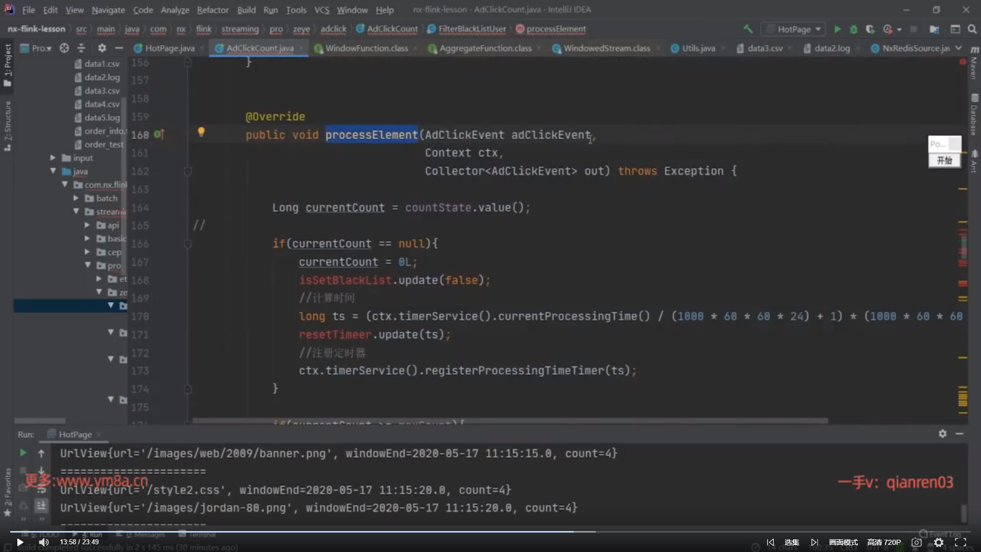Collapse the java folder in project tree
This screenshot has width=981, height=552.
53,171
